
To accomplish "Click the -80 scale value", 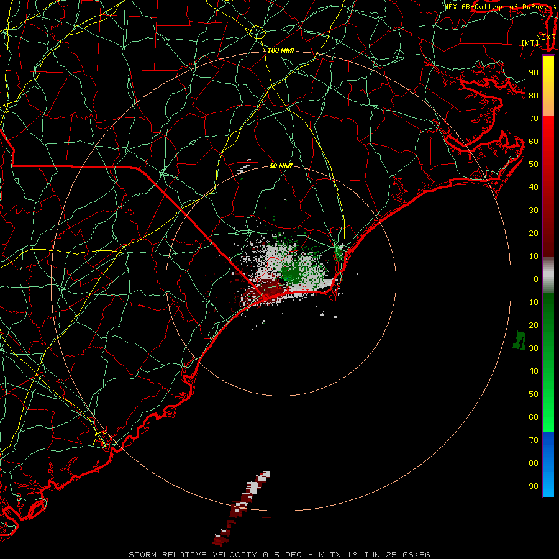I will 531,463.
